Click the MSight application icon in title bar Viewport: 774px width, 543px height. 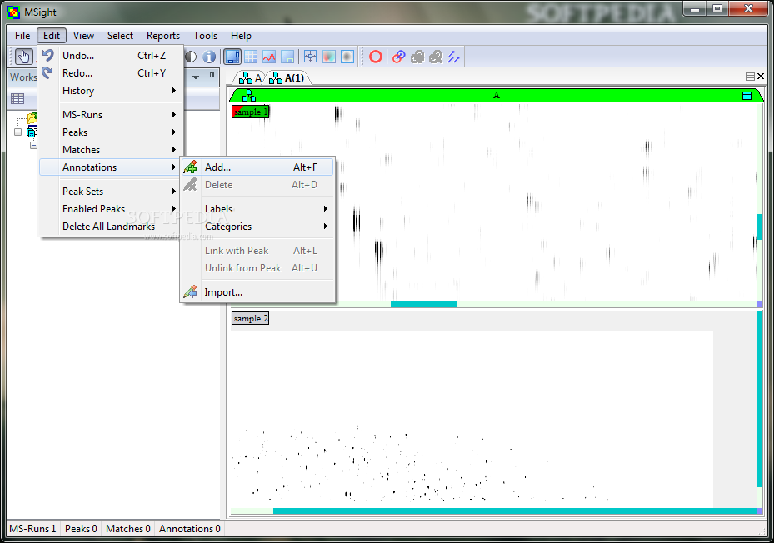click(x=14, y=12)
